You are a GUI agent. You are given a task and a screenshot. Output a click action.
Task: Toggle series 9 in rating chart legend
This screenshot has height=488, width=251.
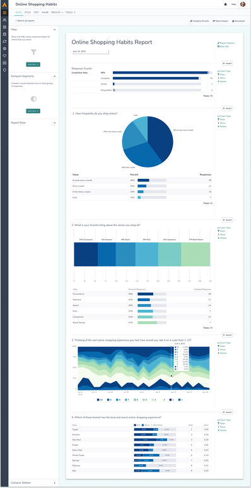pos(109,400)
